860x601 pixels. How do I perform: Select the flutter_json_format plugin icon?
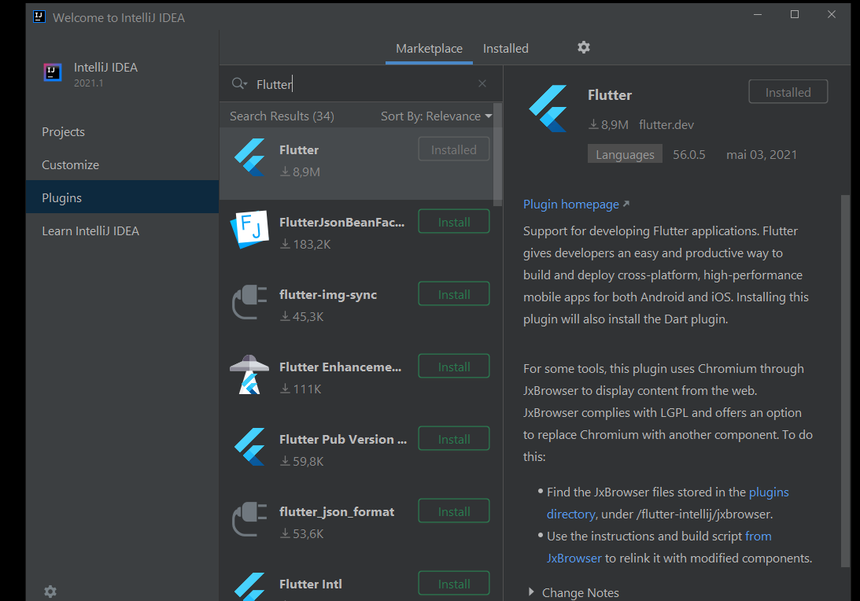pos(249,519)
